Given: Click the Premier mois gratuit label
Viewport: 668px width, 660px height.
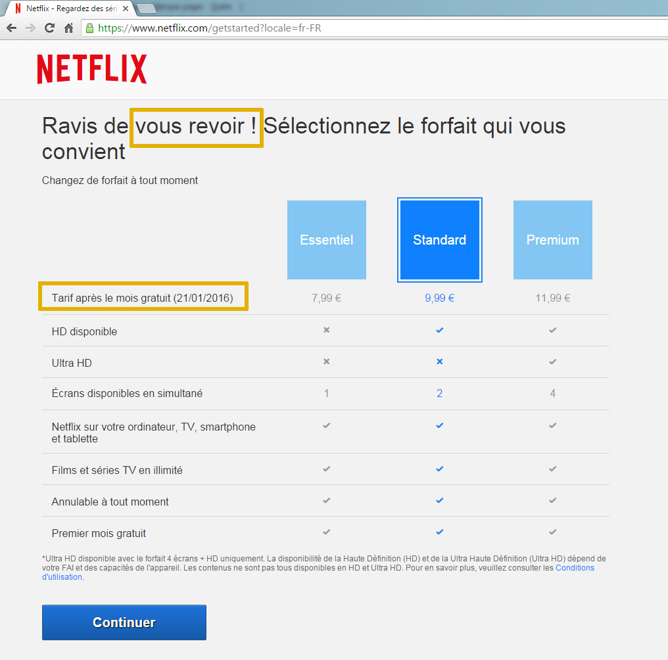Looking at the screenshot, I should tap(99, 533).
